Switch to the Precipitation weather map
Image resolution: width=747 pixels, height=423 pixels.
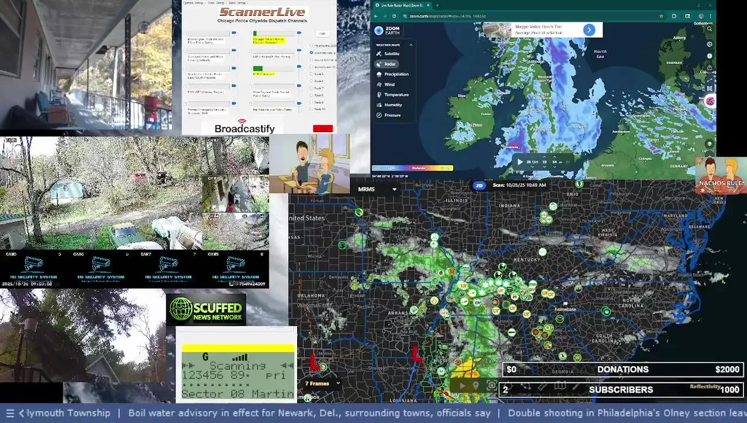(392, 74)
